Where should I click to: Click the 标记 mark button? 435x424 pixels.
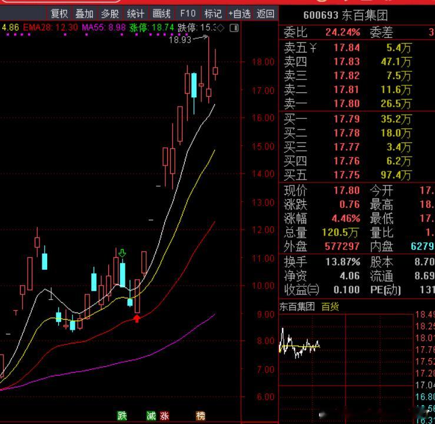pyautogui.click(x=212, y=14)
